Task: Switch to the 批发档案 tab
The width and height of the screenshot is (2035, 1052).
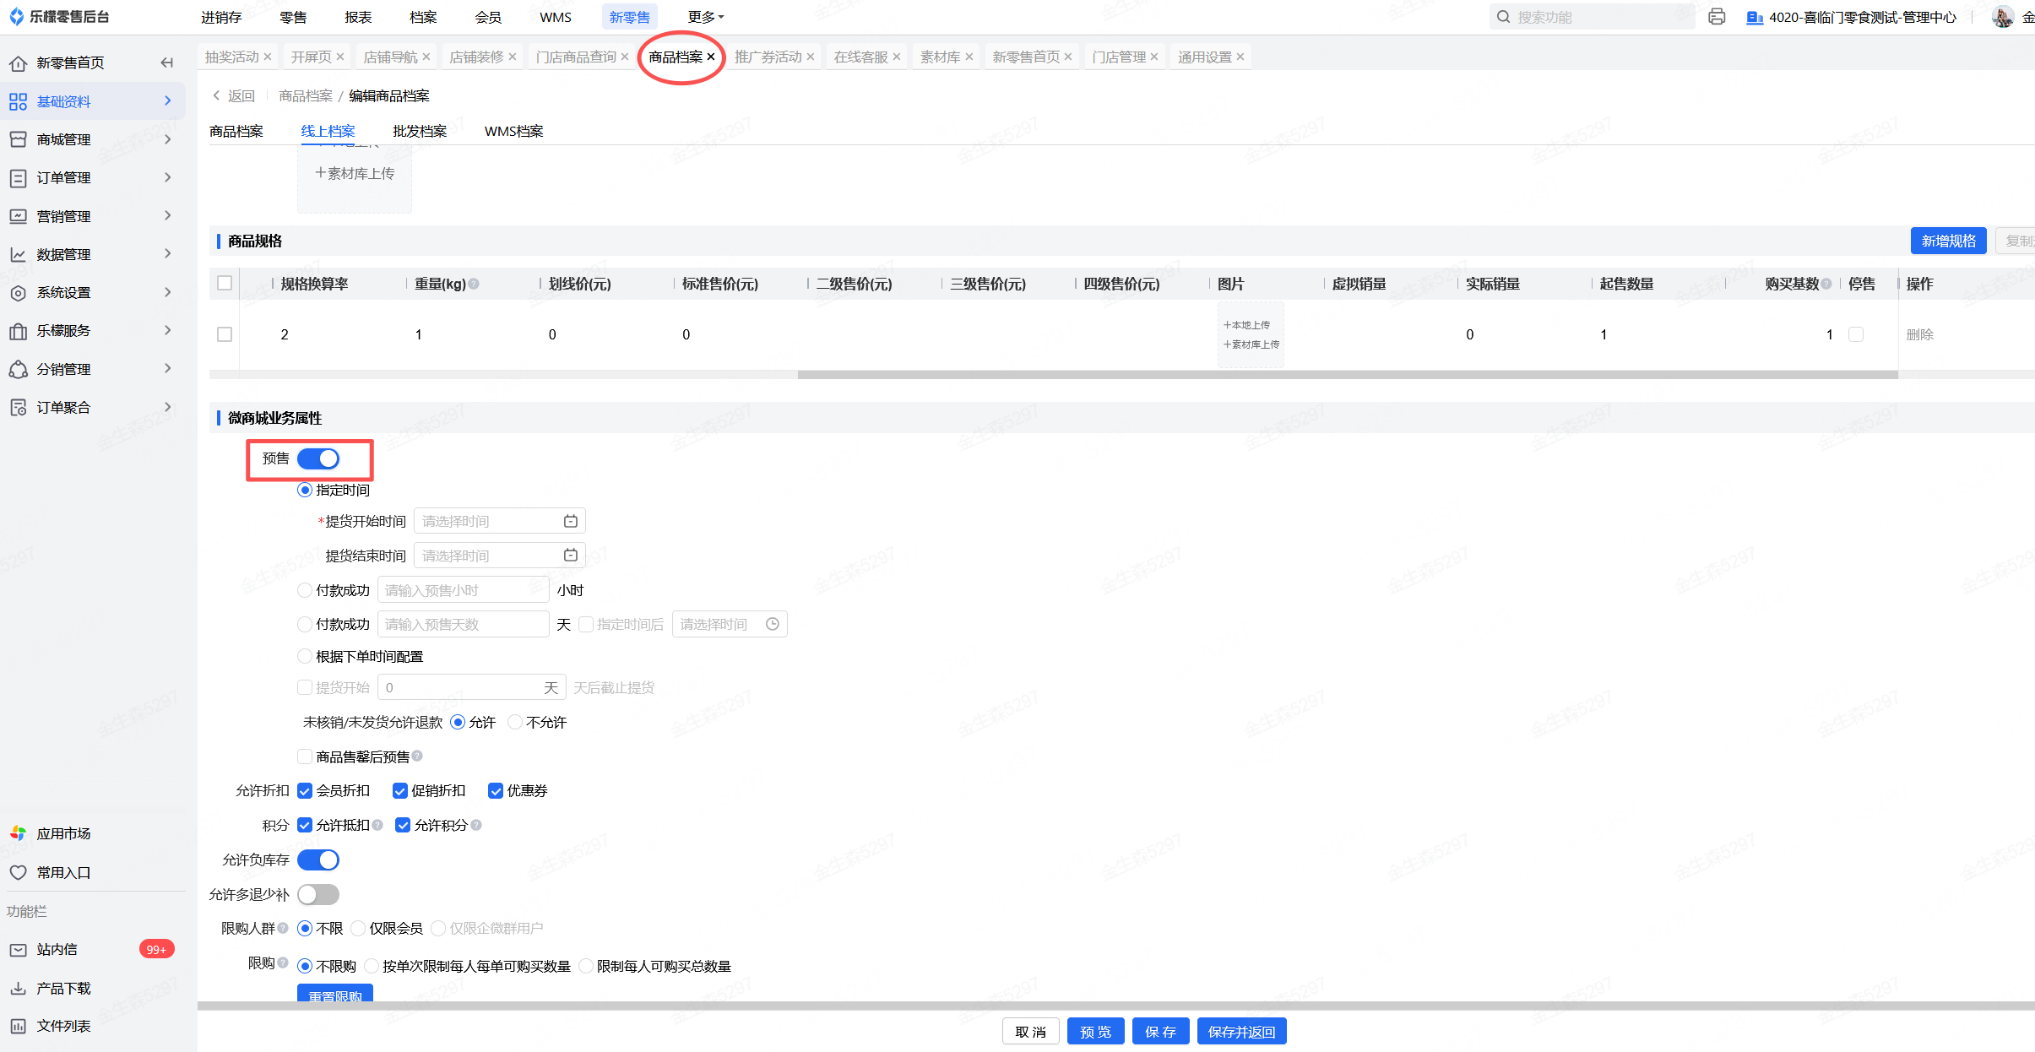Action: [x=420, y=131]
